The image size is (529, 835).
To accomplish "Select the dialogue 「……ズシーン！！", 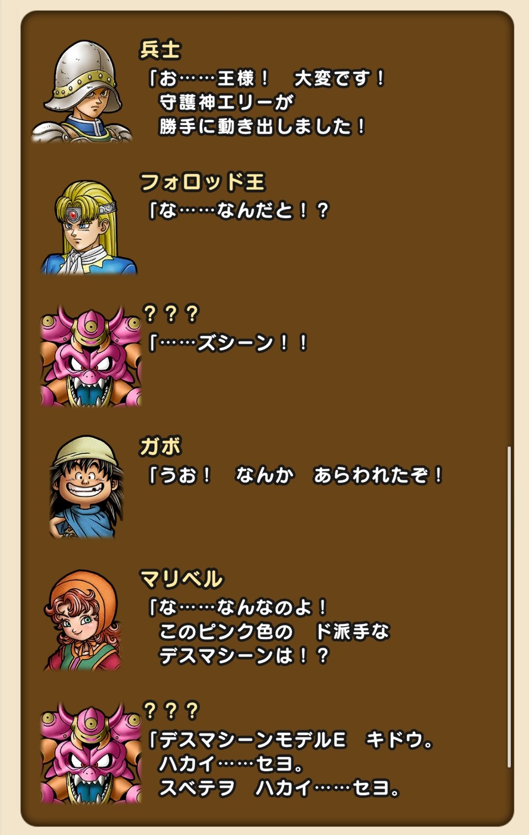I will point(229,343).
